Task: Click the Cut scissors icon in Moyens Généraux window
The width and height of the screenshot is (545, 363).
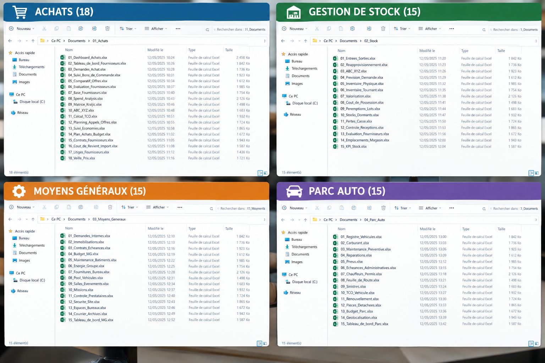Action: 44,207
